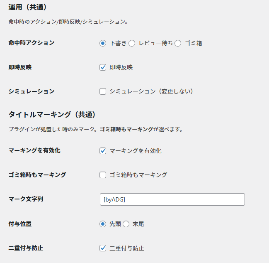Toggle the マーキングを有効化 checkbox

pyautogui.click(x=103, y=151)
